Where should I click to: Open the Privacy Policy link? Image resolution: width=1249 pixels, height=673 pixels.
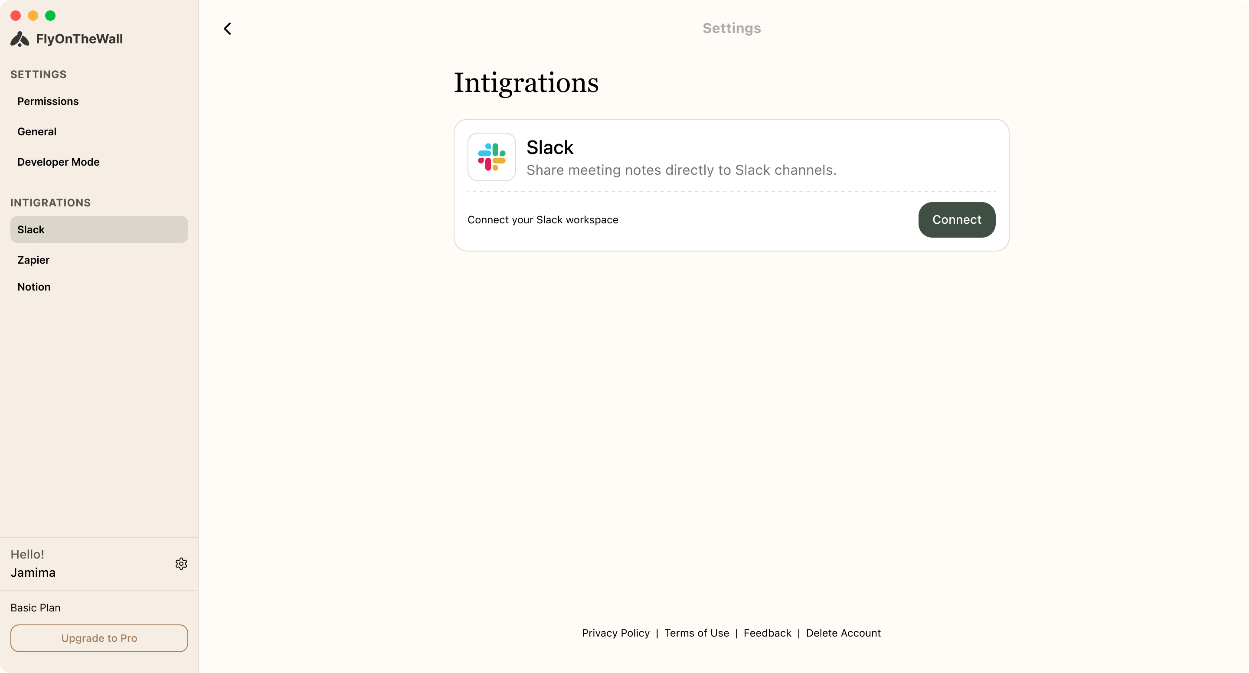[615, 633]
